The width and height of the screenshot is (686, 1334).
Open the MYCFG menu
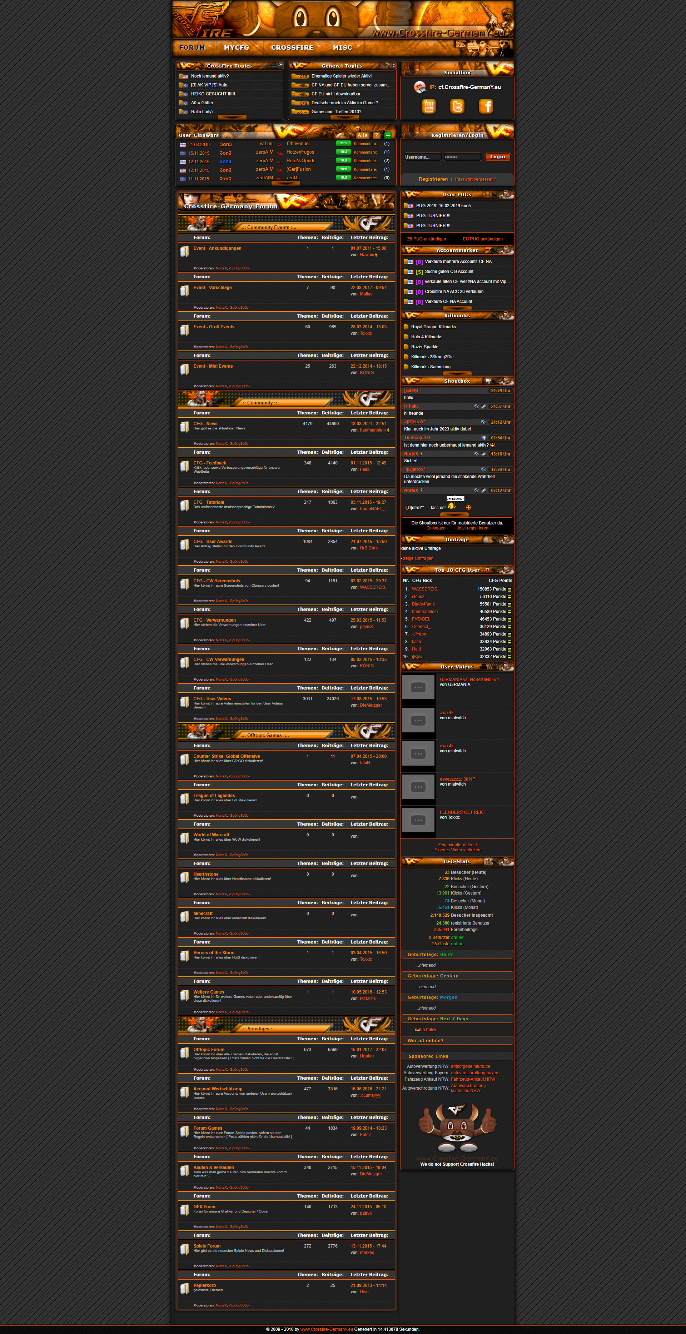coord(237,48)
